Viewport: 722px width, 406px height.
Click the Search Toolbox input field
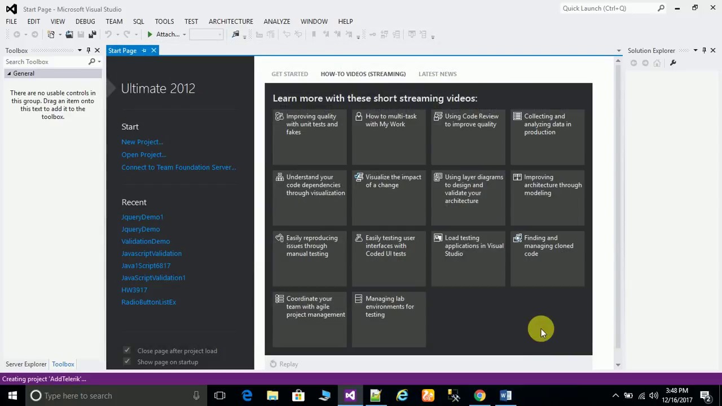46,61
